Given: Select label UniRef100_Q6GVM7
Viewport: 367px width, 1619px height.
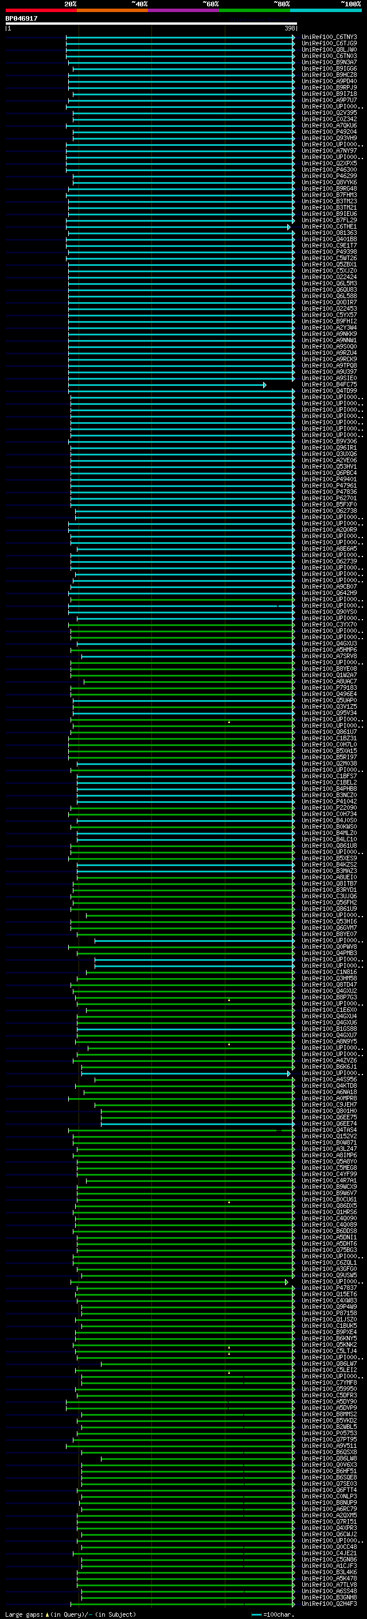Looking at the screenshot, I should click(x=329, y=928).
